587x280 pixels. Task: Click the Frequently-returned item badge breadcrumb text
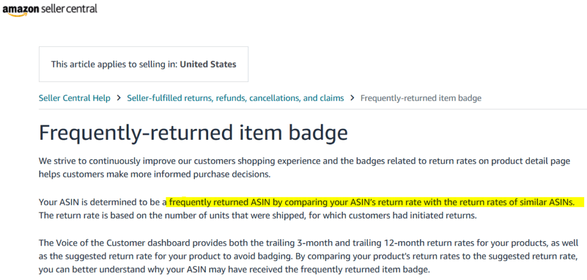421,98
